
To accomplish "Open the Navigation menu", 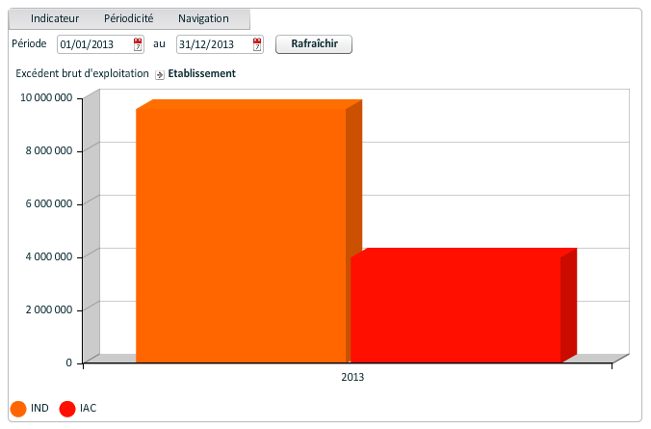I will pyautogui.click(x=203, y=18).
